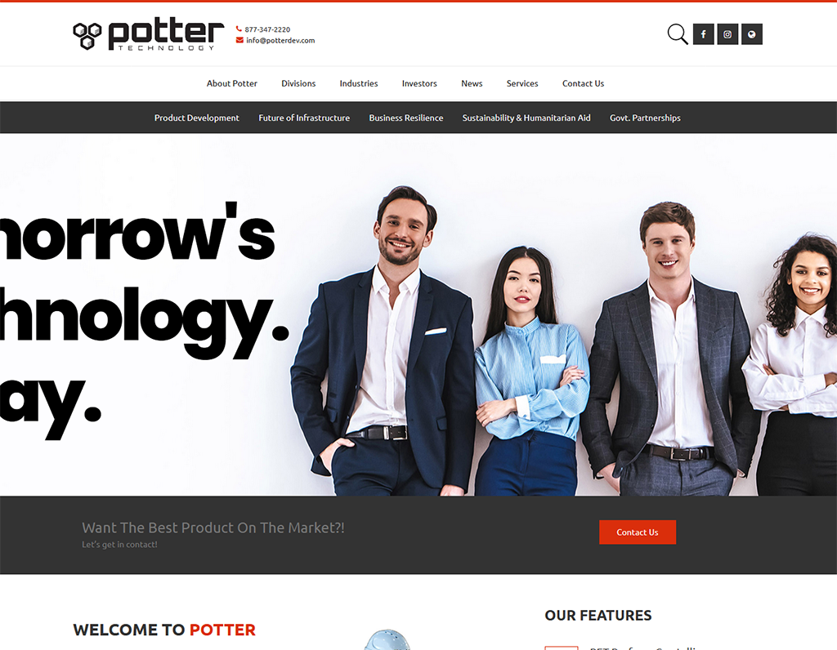
Task: Click the red envelope email icon
Action: click(239, 40)
